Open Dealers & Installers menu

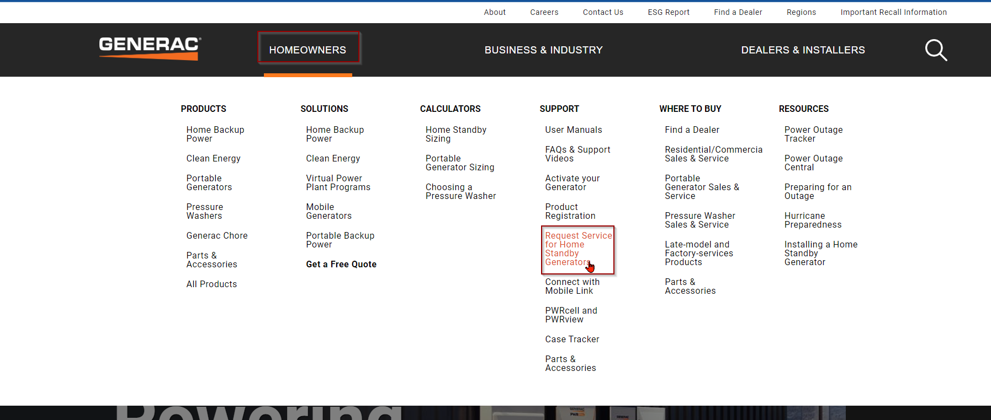803,50
